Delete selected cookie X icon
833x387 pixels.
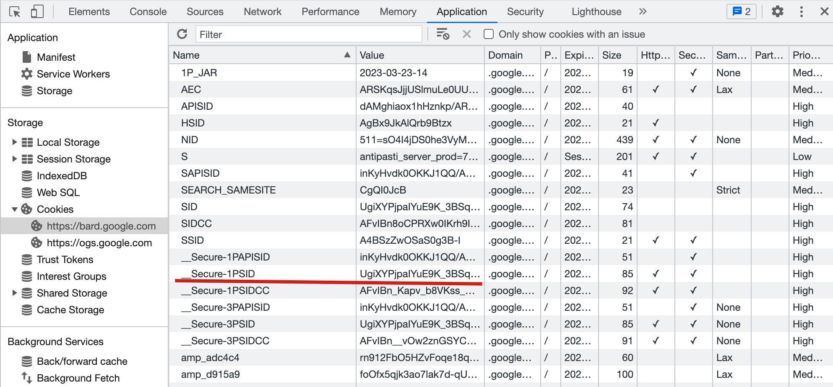tap(467, 34)
